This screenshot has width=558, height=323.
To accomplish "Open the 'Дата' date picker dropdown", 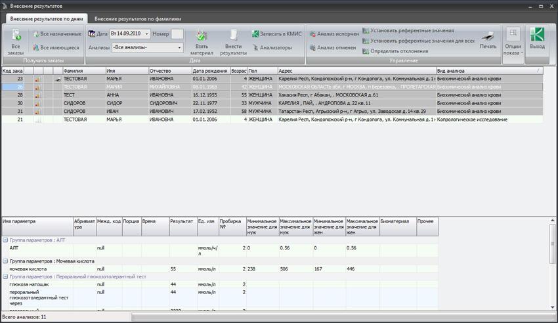I will [147, 34].
